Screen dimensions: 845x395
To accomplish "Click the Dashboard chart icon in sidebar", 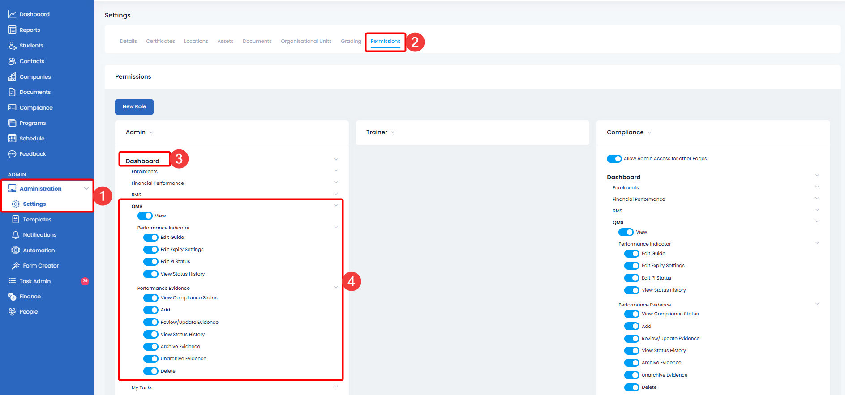I will point(12,14).
